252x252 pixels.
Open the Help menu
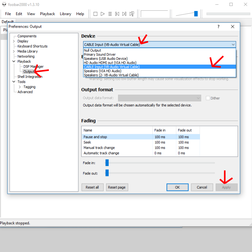pos(80,14)
